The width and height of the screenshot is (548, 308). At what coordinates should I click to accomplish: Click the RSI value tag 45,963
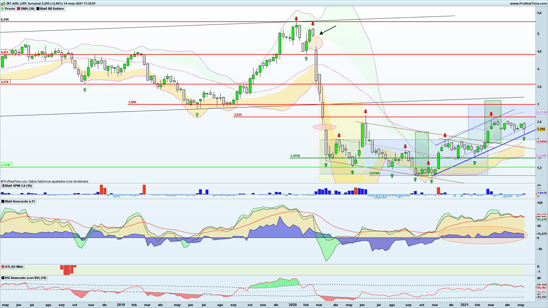pos(542,292)
